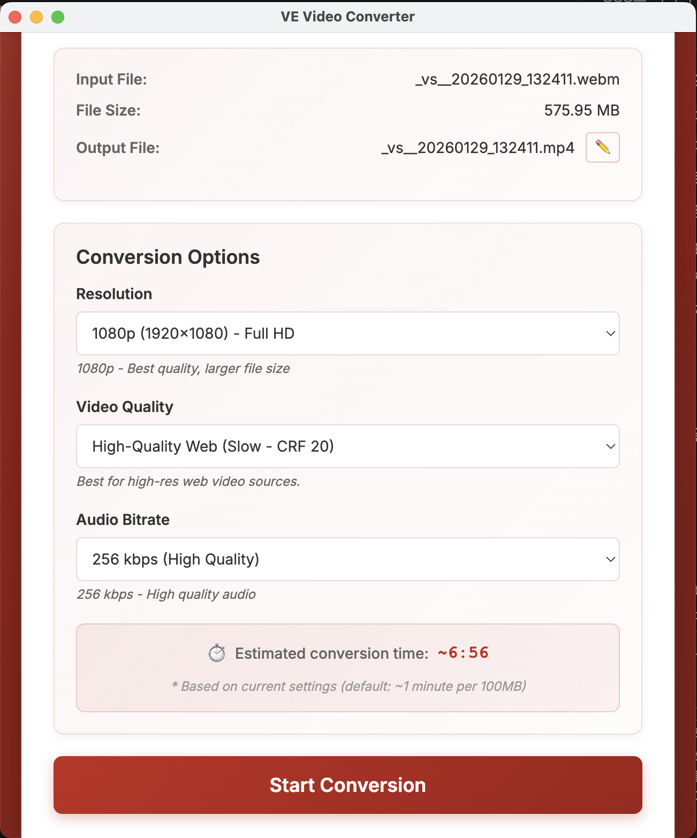
Task: Open the Video Quality dropdown
Action: 348,446
